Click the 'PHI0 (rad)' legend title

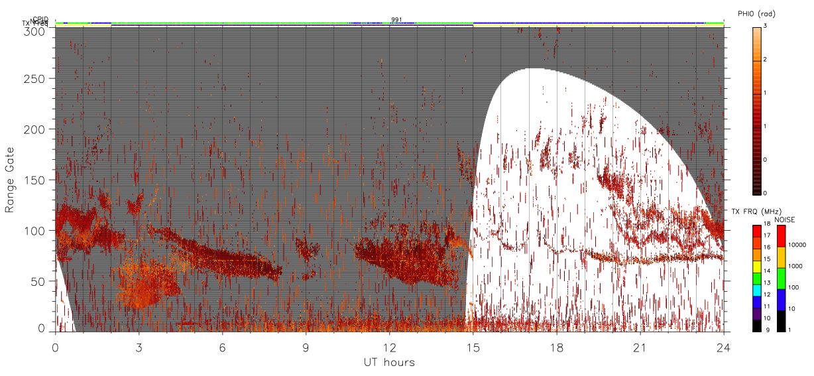[756, 13]
